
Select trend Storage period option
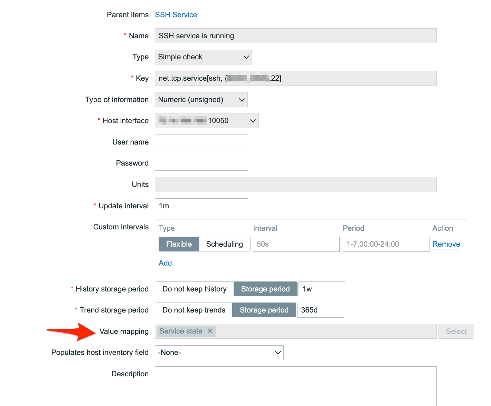pyautogui.click(x=264, y=310)
